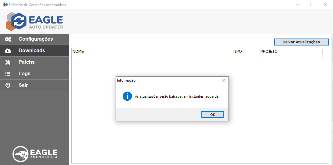The image size is (333, 165).
Task: Click the message 'As atualizações serão baixadas em instantes, aguarde.'
Action: pyautogui.click(x=177, y=96)
